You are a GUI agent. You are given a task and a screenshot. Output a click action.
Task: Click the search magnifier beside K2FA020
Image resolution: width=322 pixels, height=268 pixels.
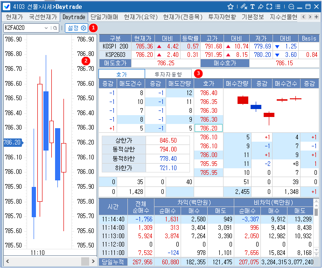(55, 28)
